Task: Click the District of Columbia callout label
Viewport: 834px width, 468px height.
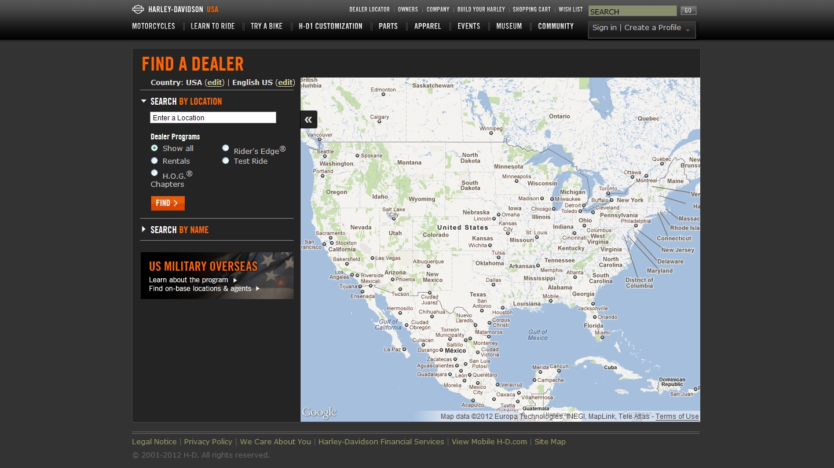Action: (x=639, y=283)
